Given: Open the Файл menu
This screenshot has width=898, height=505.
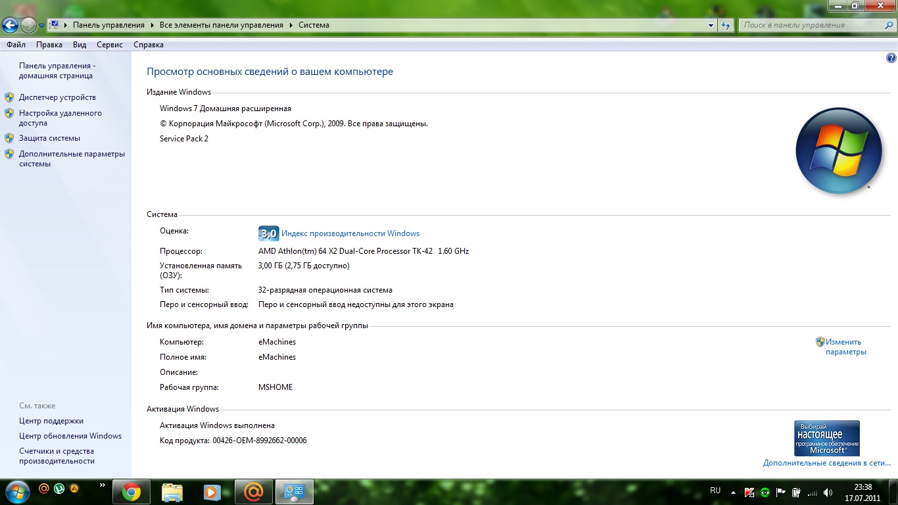Looking at the screenshot, I should 16,45.
